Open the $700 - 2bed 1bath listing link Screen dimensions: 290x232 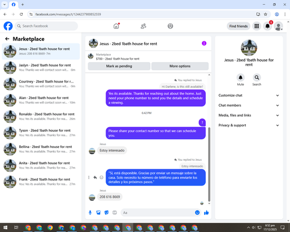pyautogui.click(x=118, y=59)
